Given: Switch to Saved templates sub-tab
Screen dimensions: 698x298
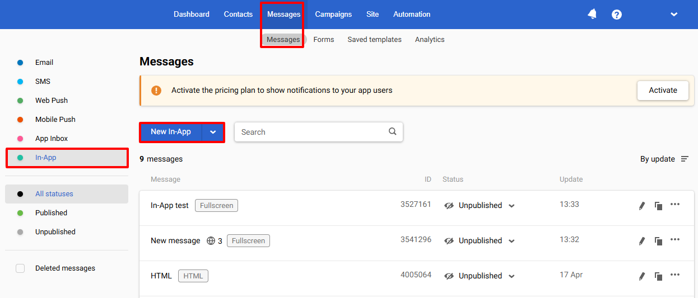Looking at the screenshot, I should 374,40.
